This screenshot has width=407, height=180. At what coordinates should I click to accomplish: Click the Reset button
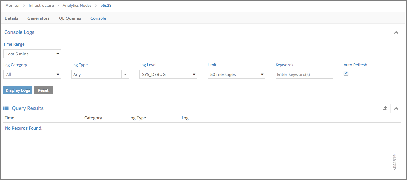[43, 90]
